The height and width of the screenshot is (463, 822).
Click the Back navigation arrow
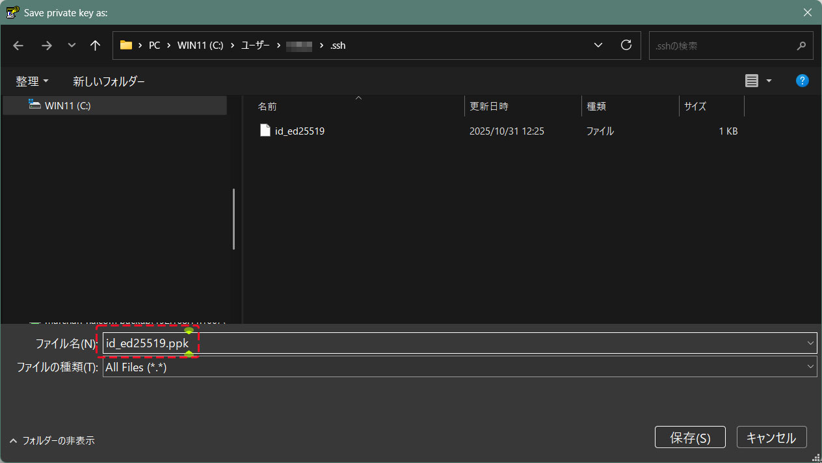point(18,46)
